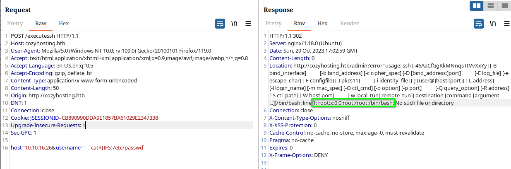Click the Content-Length: 50 request header
This screenshot has height=169, width=511.
[35, 88]
